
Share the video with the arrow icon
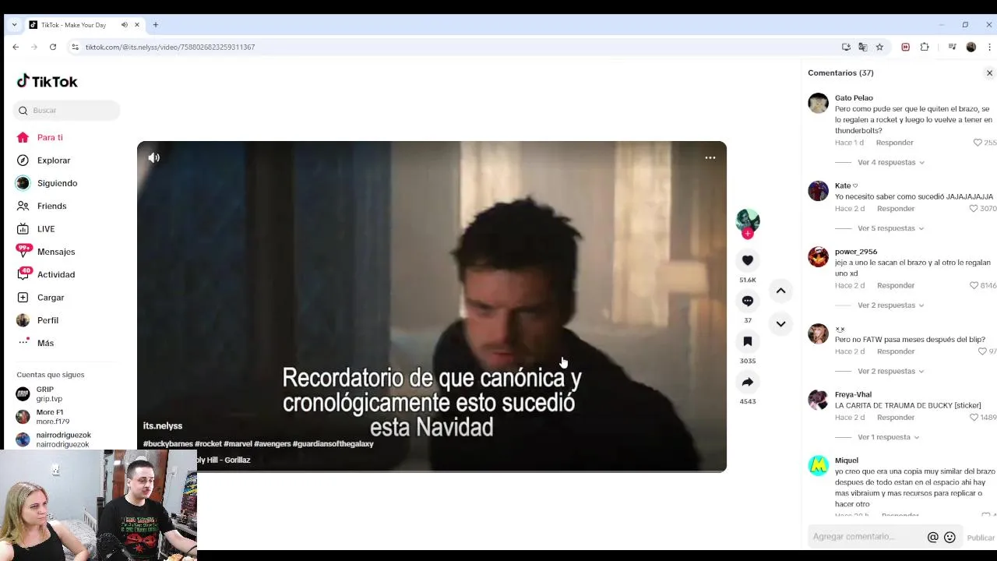pyautogui.click(x=748, y=382)
